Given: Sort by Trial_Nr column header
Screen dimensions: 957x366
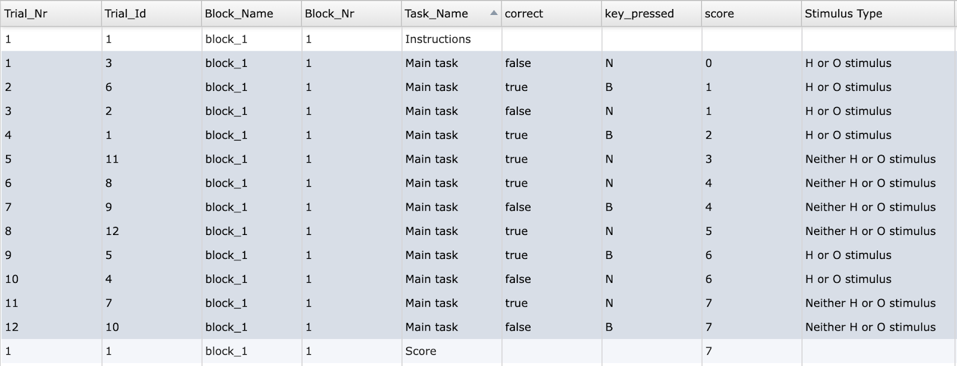Looking at the screenshot, I should click(51, 13).
